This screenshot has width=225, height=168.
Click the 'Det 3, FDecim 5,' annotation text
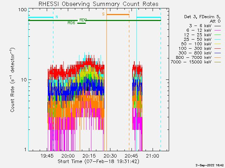(202, 17)
